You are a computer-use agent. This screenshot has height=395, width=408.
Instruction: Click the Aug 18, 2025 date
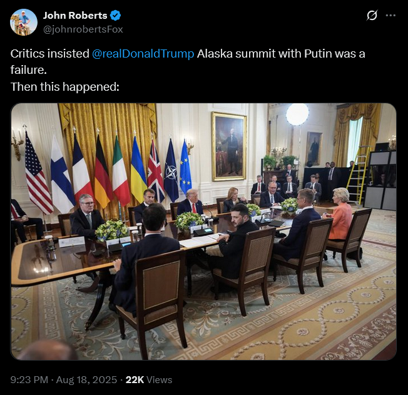click(x=86, y=379)
